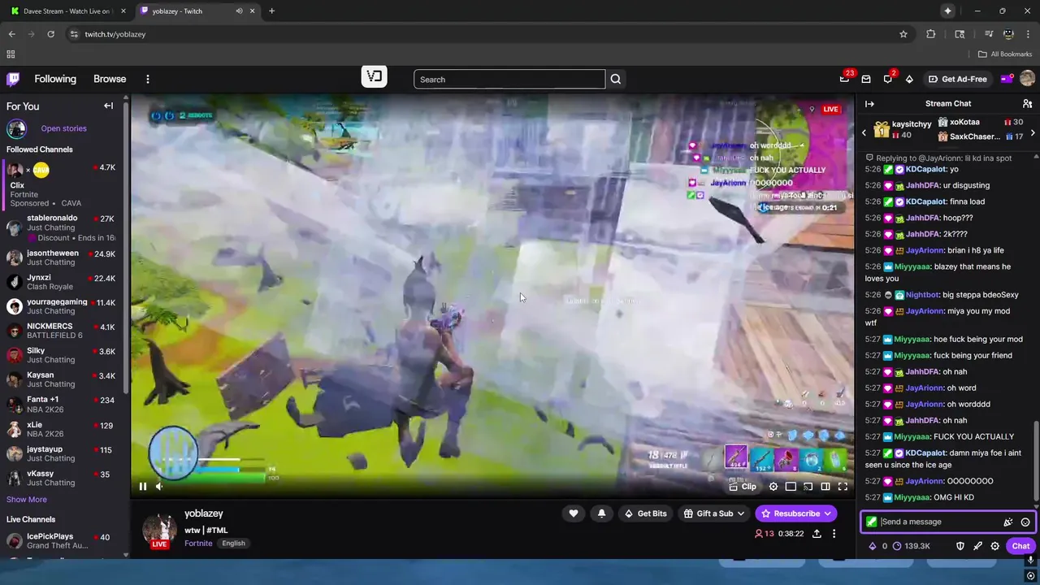Open chat moderator shield tools
The image size is (1040, 585).
pyautogui.click(x=960, y=546)
